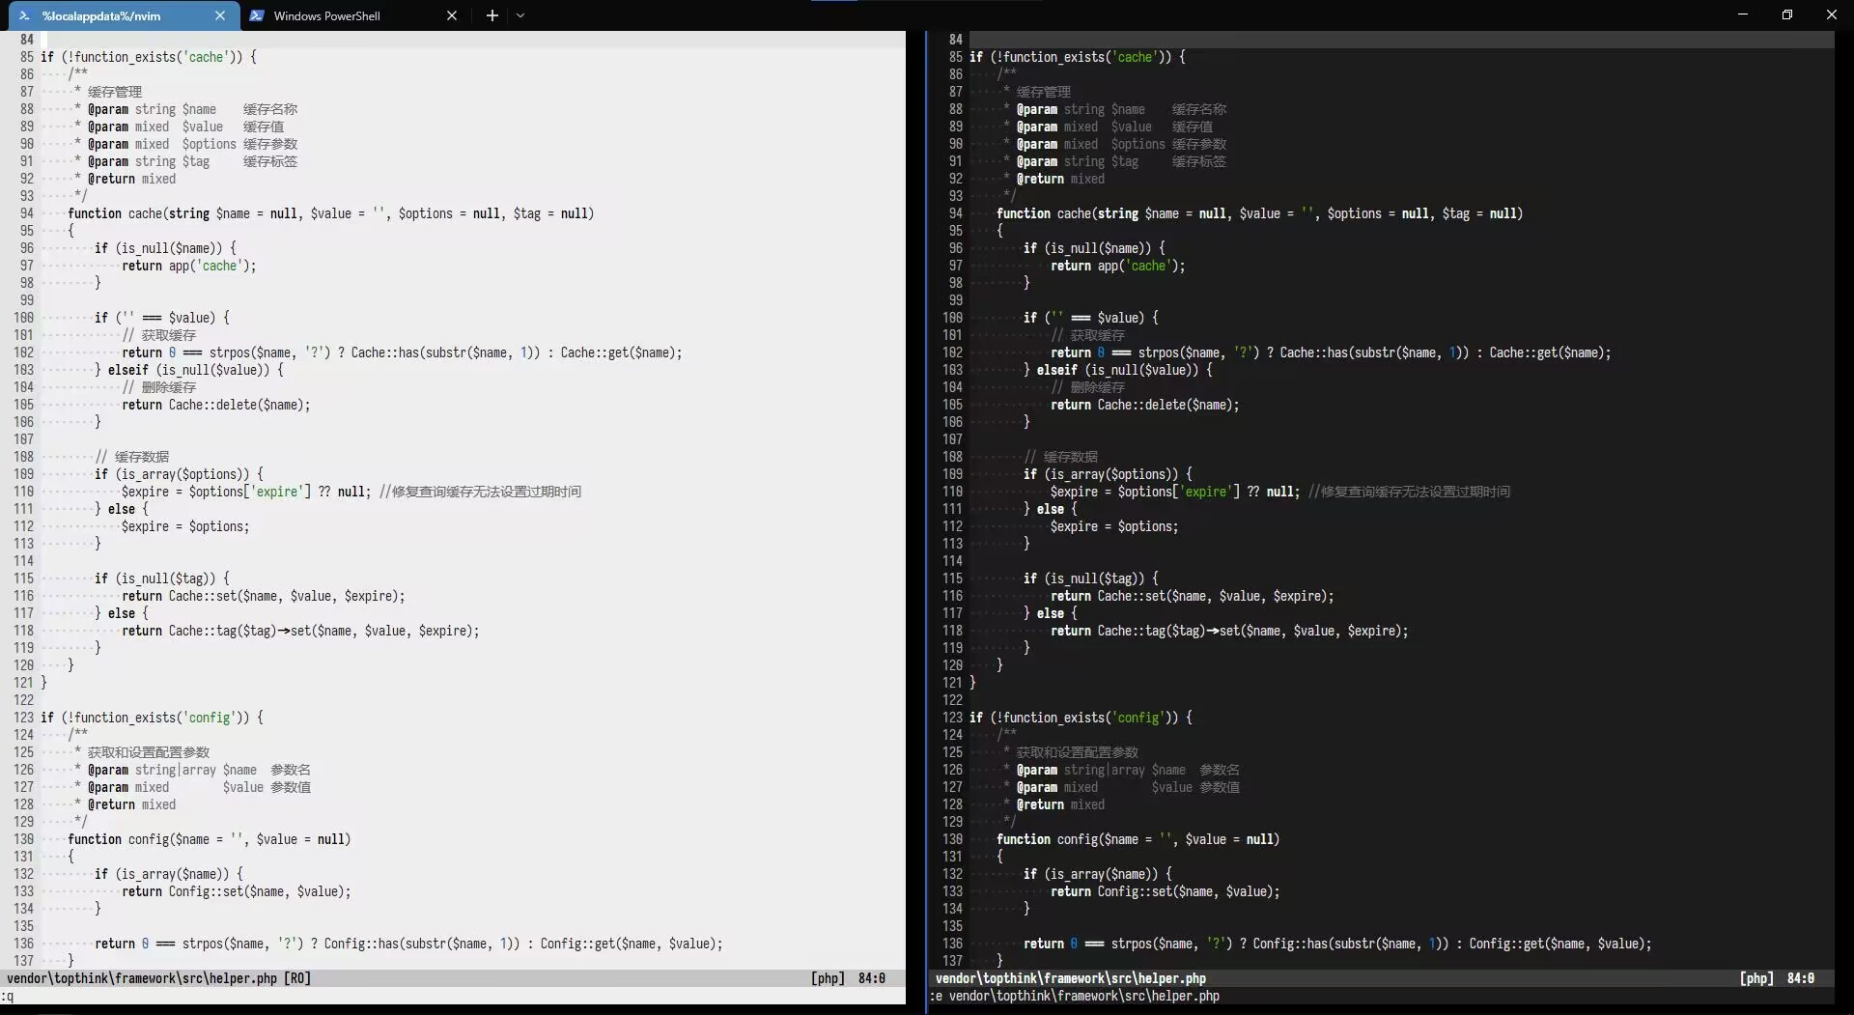Click the ':q' command line in left pane
1854x1015 pixels.
click(x=8, y=996)
